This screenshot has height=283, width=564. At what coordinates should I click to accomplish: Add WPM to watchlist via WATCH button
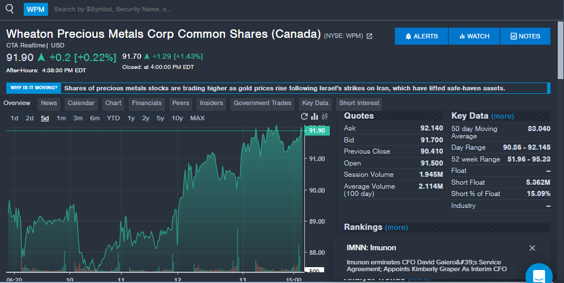point(474,36)
